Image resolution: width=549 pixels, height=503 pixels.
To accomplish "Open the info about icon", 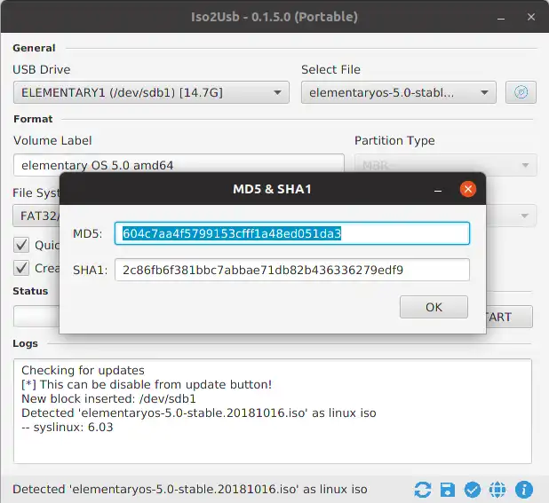I will coord(524,490).
